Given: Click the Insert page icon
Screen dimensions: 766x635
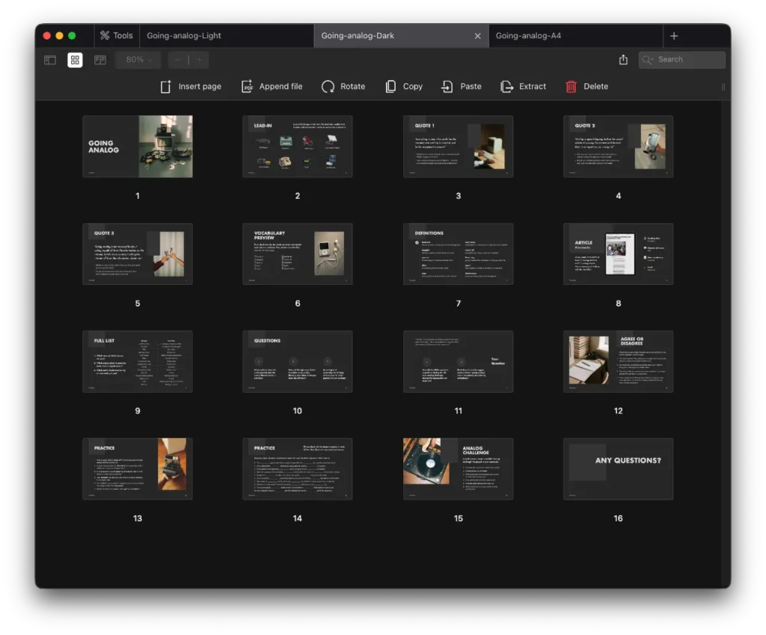Looking at the screenshot, I should [166, 87].
